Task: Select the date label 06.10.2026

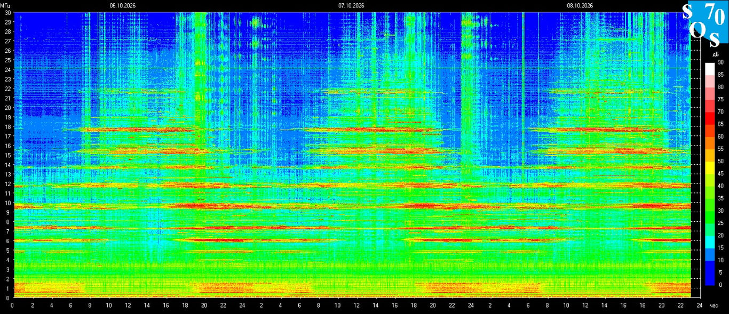Action: point(123,5)
